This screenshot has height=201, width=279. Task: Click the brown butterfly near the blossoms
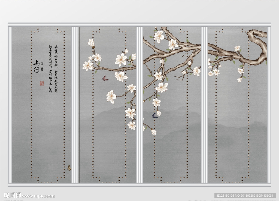pyautogui.click(x=105, y=78)
